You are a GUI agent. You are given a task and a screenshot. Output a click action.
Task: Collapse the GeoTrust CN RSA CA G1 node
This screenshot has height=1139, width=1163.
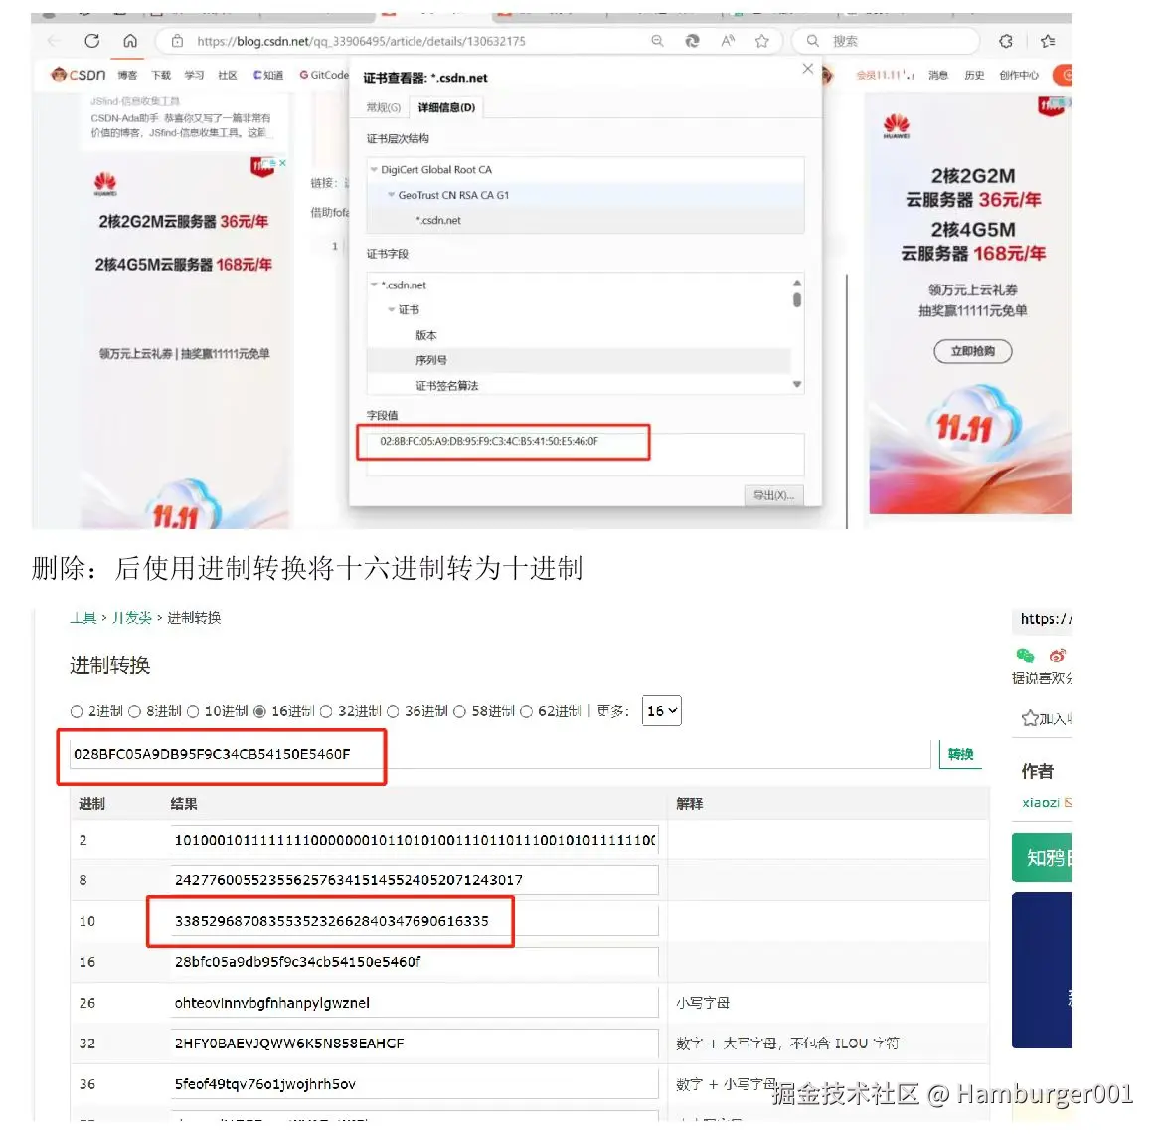click(x=390, y=195)
